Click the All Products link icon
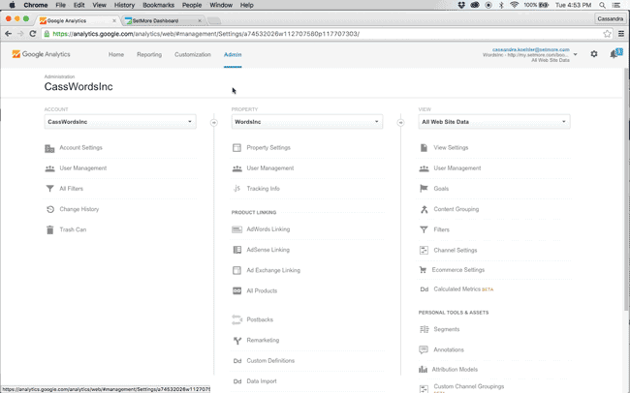The image size is (630, 393). [x=237, y=290]
